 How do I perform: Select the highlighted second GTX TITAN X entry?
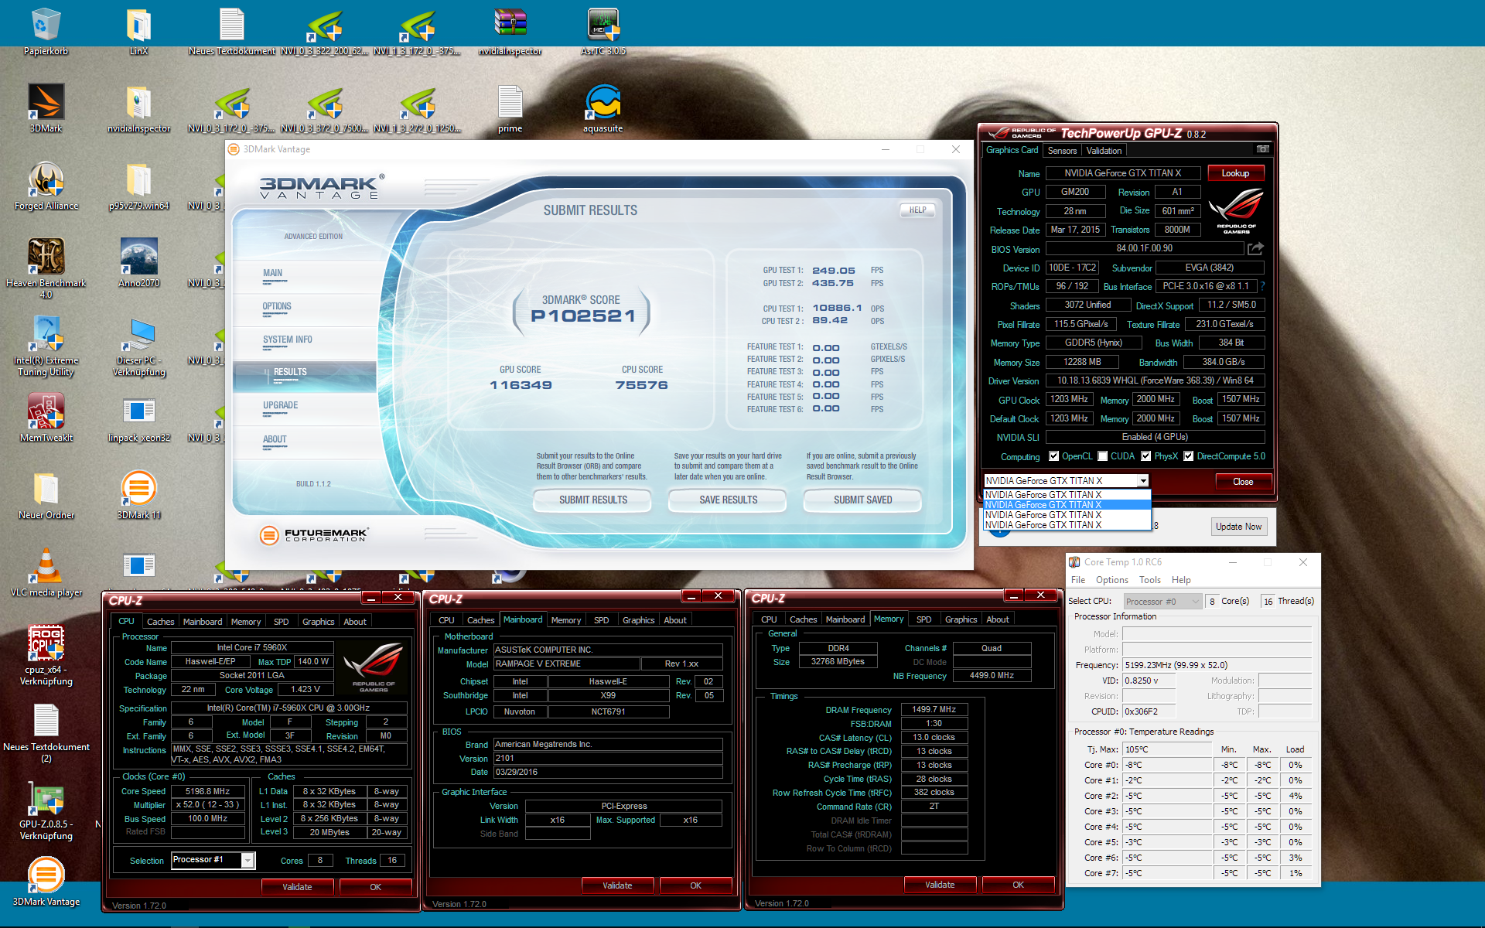pyautogui.click(x=1067, y=505)
